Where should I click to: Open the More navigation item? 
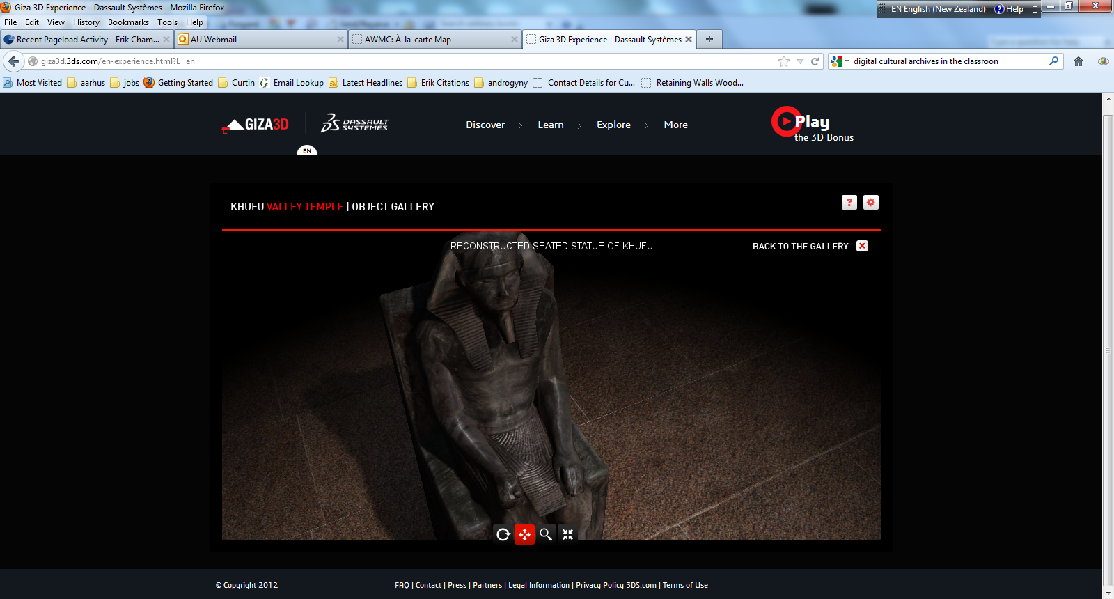click(675, 125)
